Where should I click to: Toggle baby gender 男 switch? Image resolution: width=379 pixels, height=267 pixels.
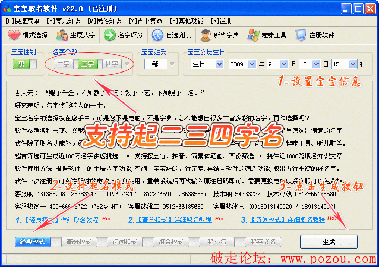[x=25, y=64]
